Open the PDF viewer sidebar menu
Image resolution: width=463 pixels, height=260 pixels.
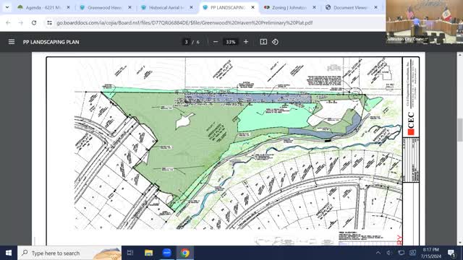click(12, 42)
